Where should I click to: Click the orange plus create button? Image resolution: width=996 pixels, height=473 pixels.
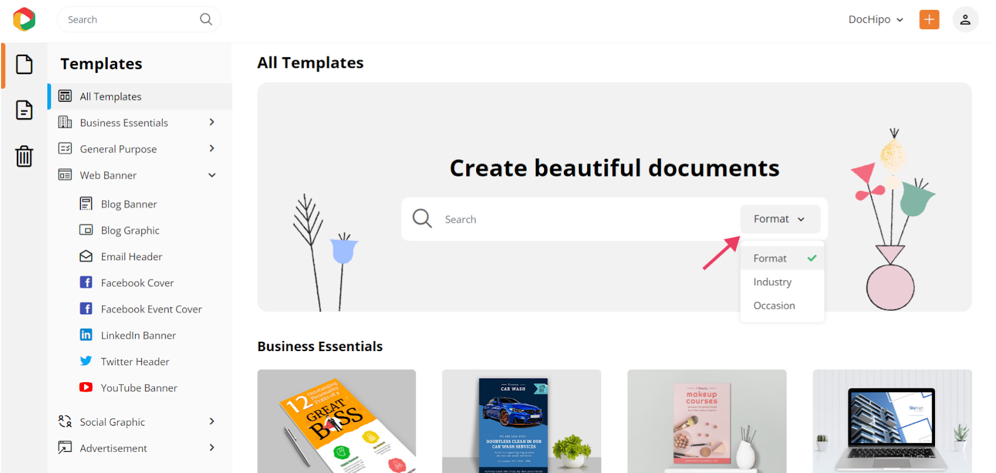coord(929,19)
